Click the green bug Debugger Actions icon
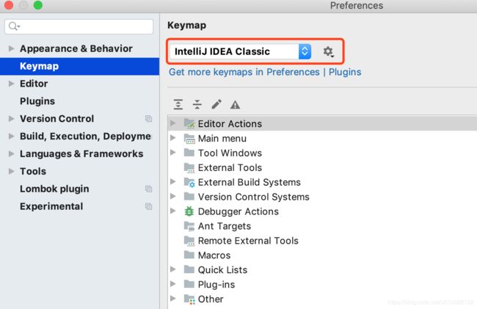Screen dimensions: 477x309 [x=189, y=211]
